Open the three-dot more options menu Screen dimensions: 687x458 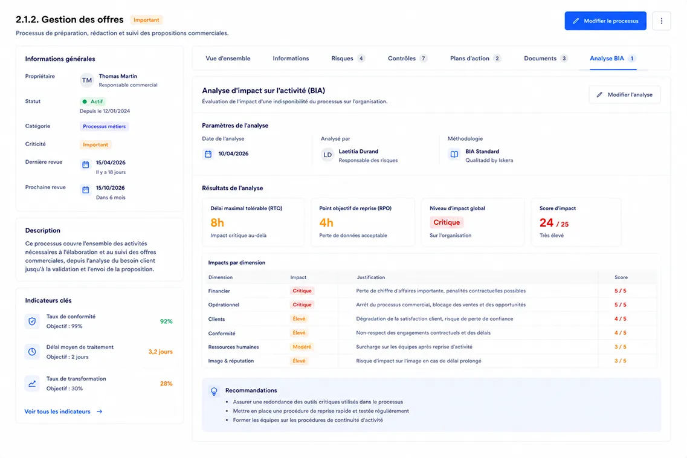661,21
